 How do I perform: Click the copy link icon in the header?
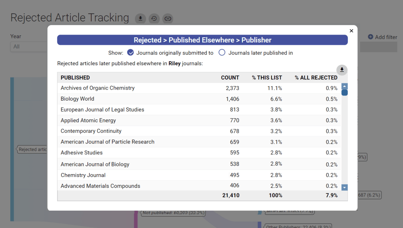(168, 18)
